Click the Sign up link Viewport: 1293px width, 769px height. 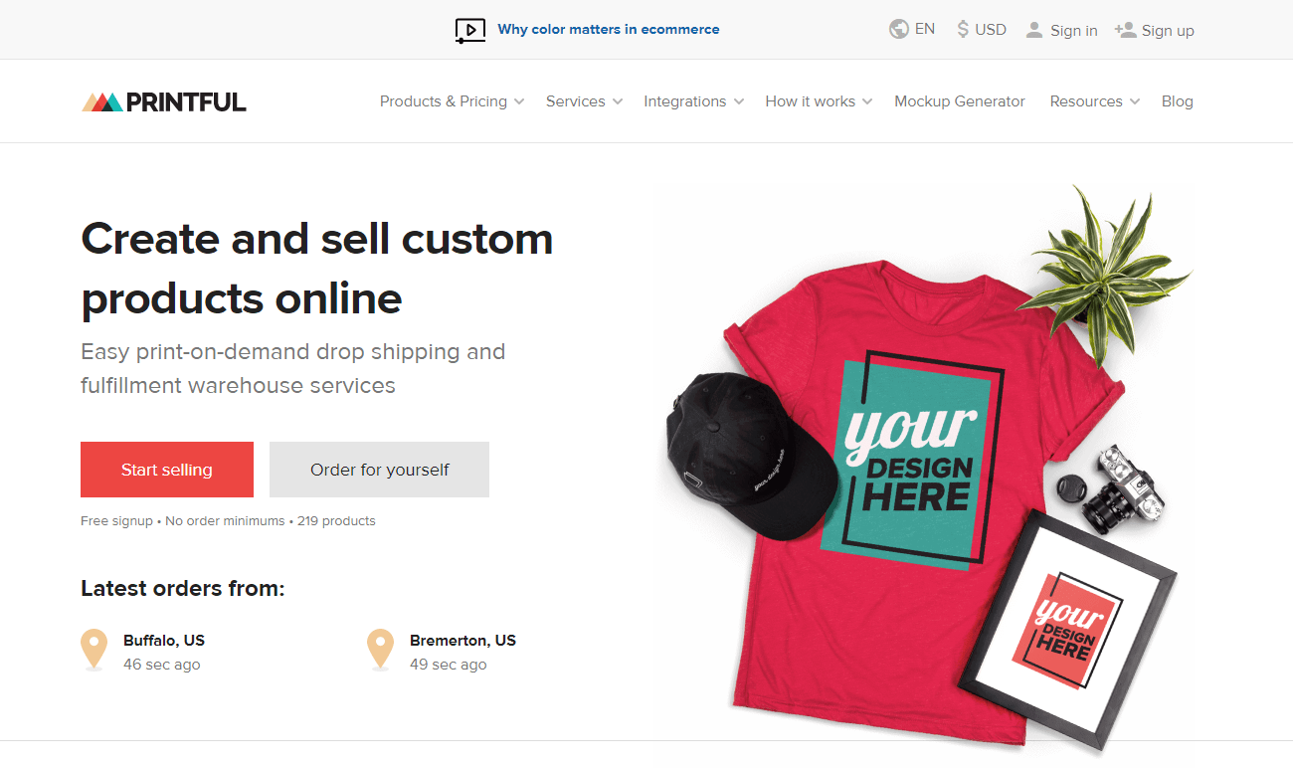pyautogui.click(x=1166, y=30)
